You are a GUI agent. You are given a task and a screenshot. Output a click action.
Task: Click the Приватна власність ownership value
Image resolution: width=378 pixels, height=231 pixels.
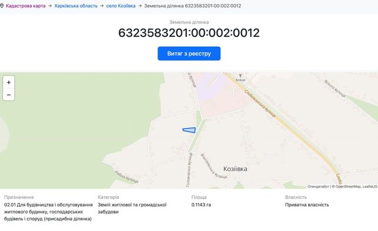click(307, 205)
